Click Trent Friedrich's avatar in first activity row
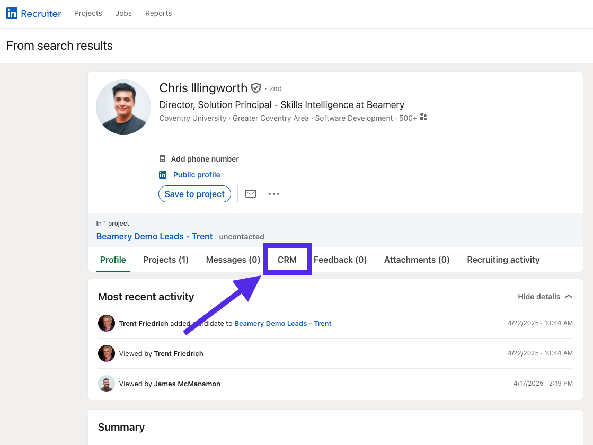 [107, 323]
